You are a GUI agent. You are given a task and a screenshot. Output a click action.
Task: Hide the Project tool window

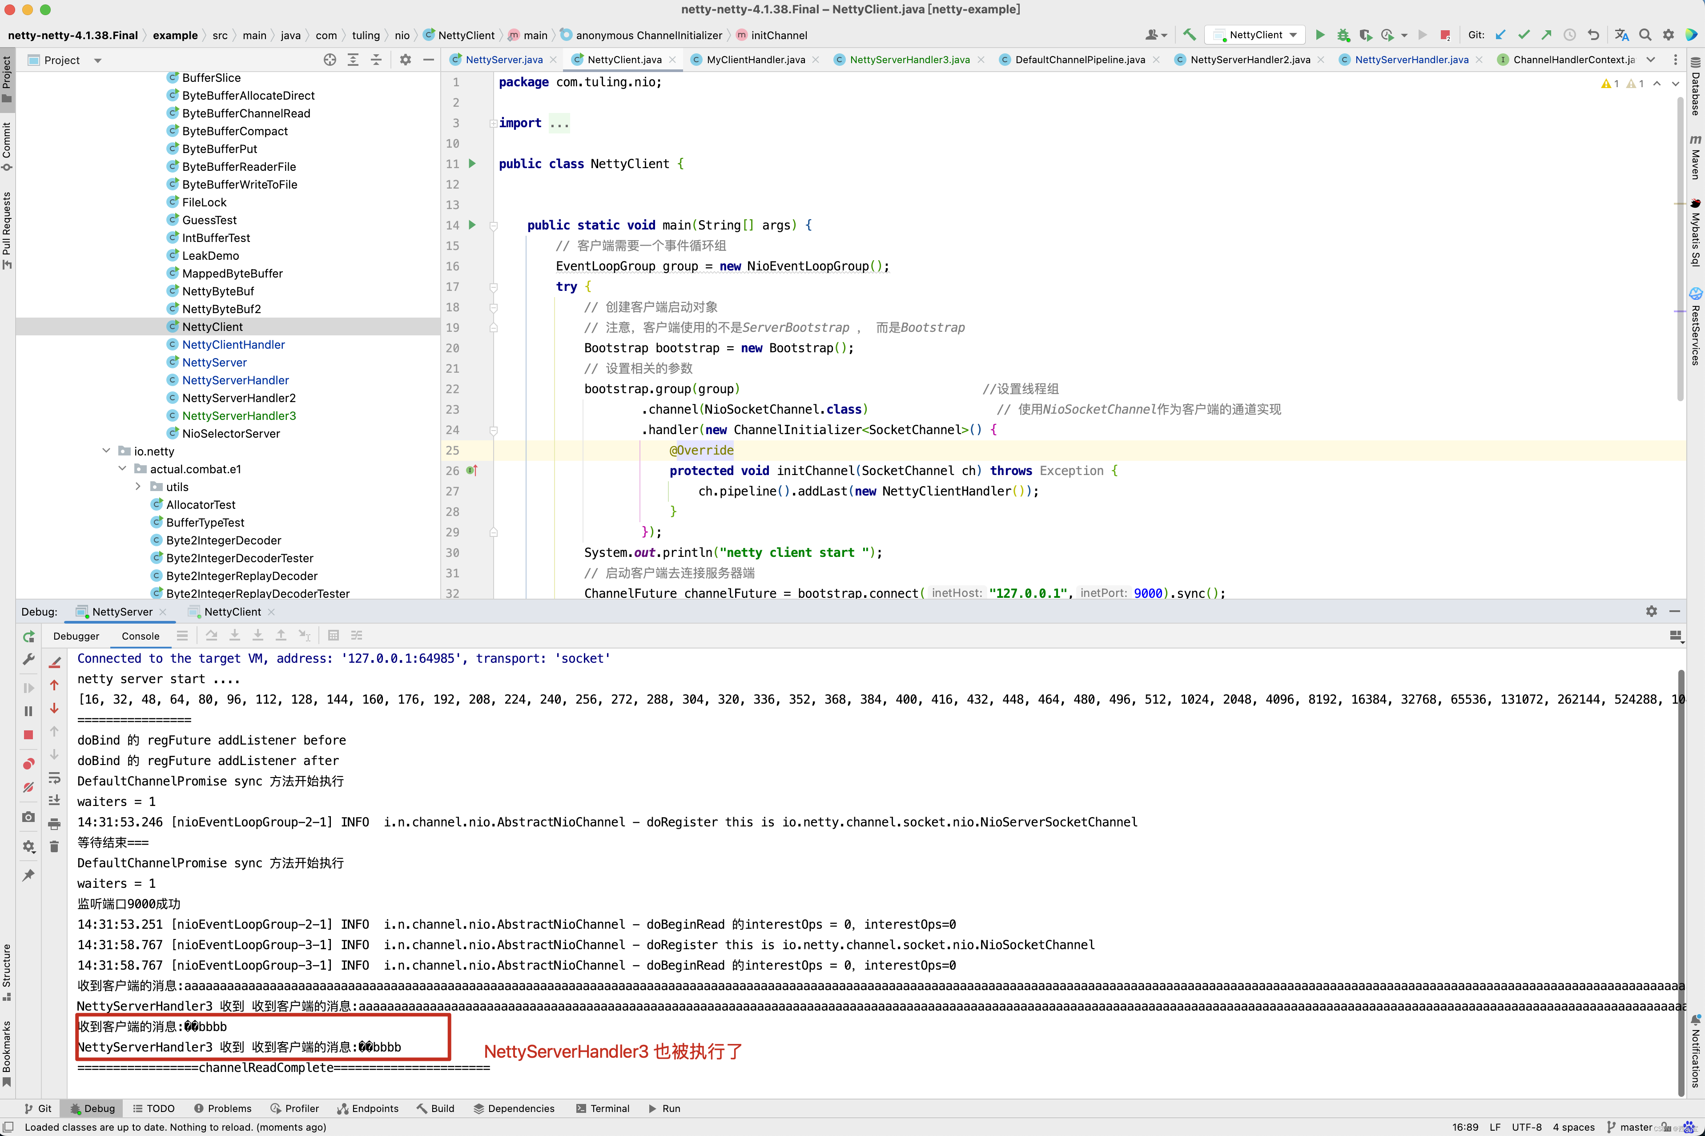tap(429, 60)
